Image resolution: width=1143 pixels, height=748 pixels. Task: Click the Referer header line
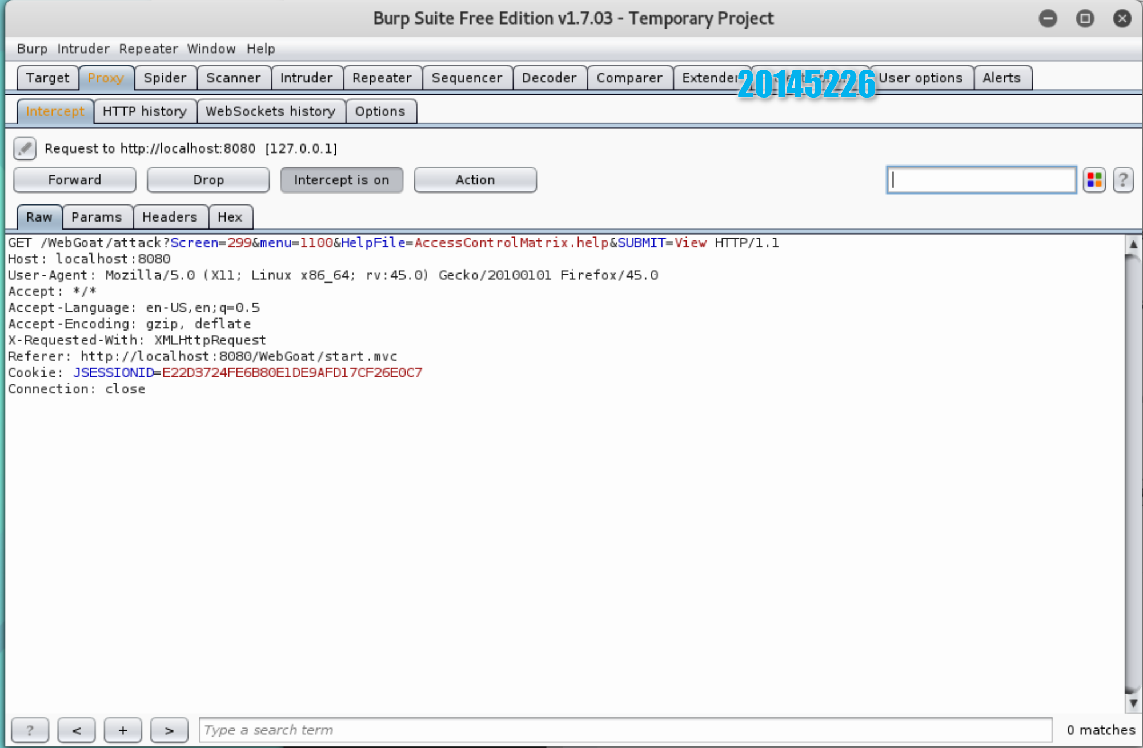(x=203, y=356)
